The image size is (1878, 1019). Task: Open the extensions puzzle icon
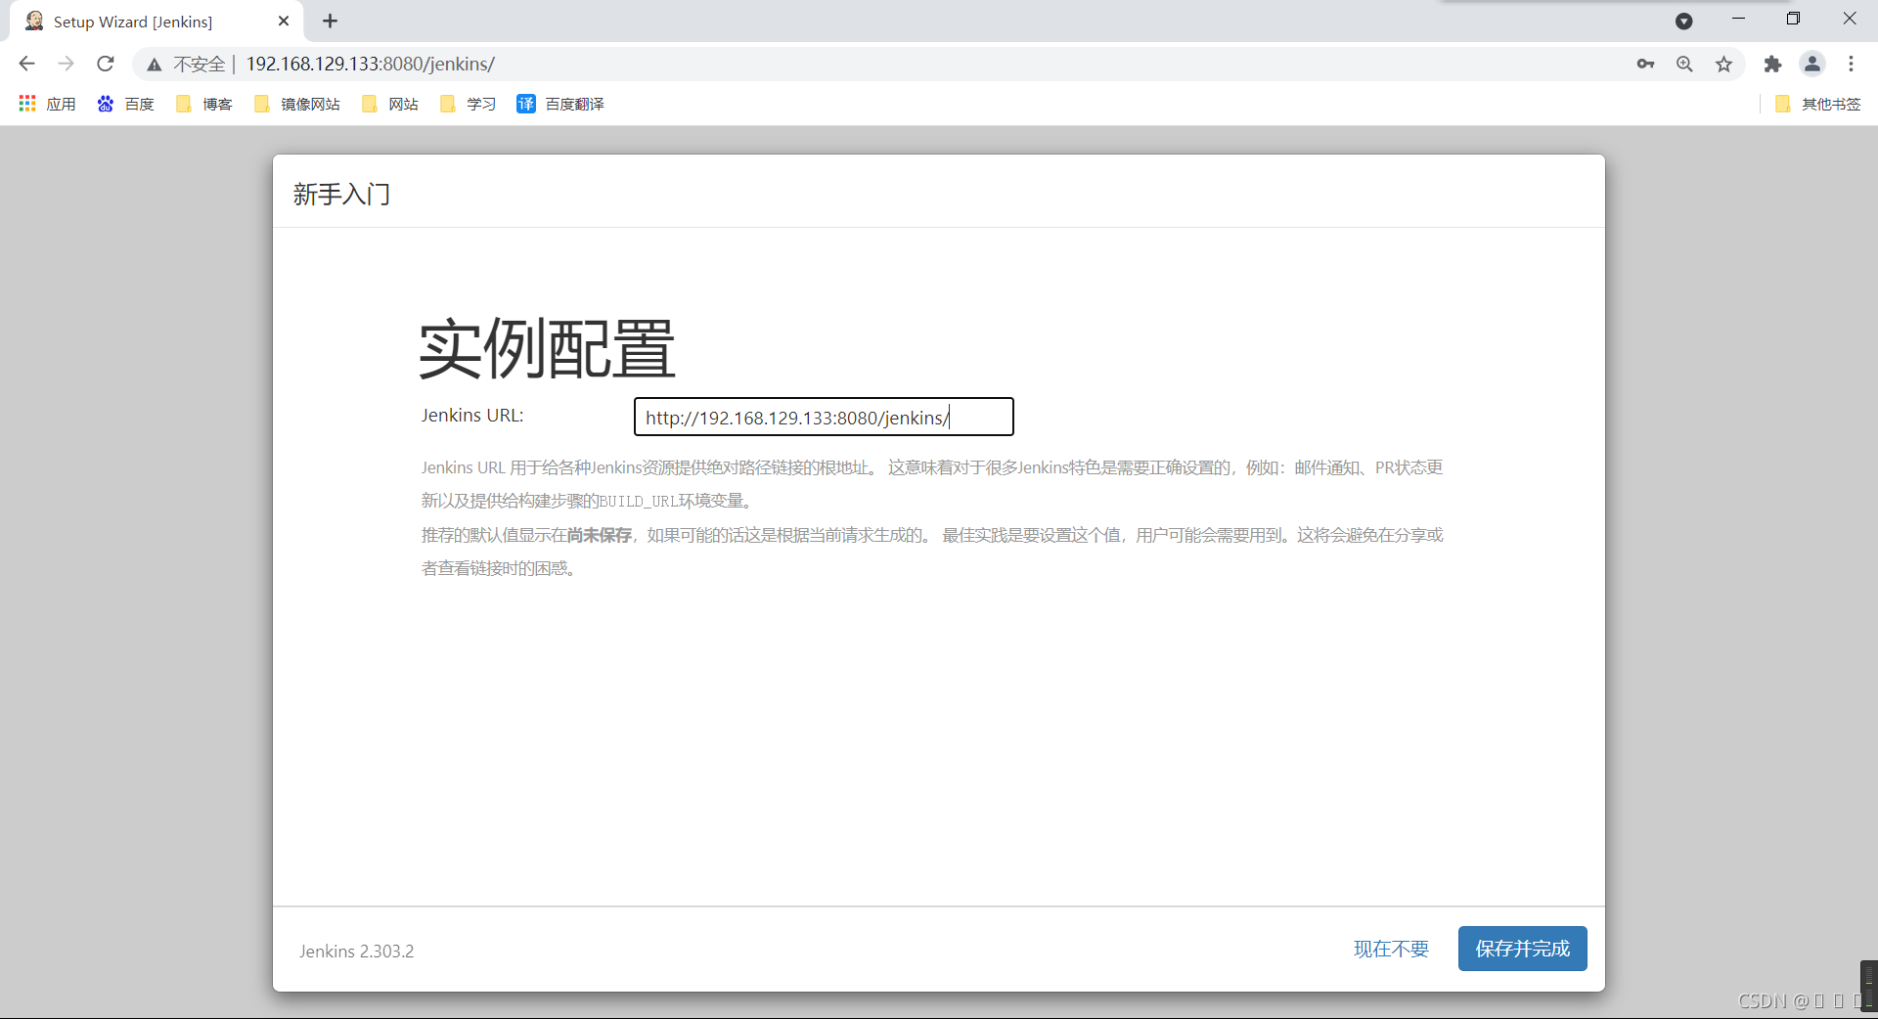click(1772, 64)
